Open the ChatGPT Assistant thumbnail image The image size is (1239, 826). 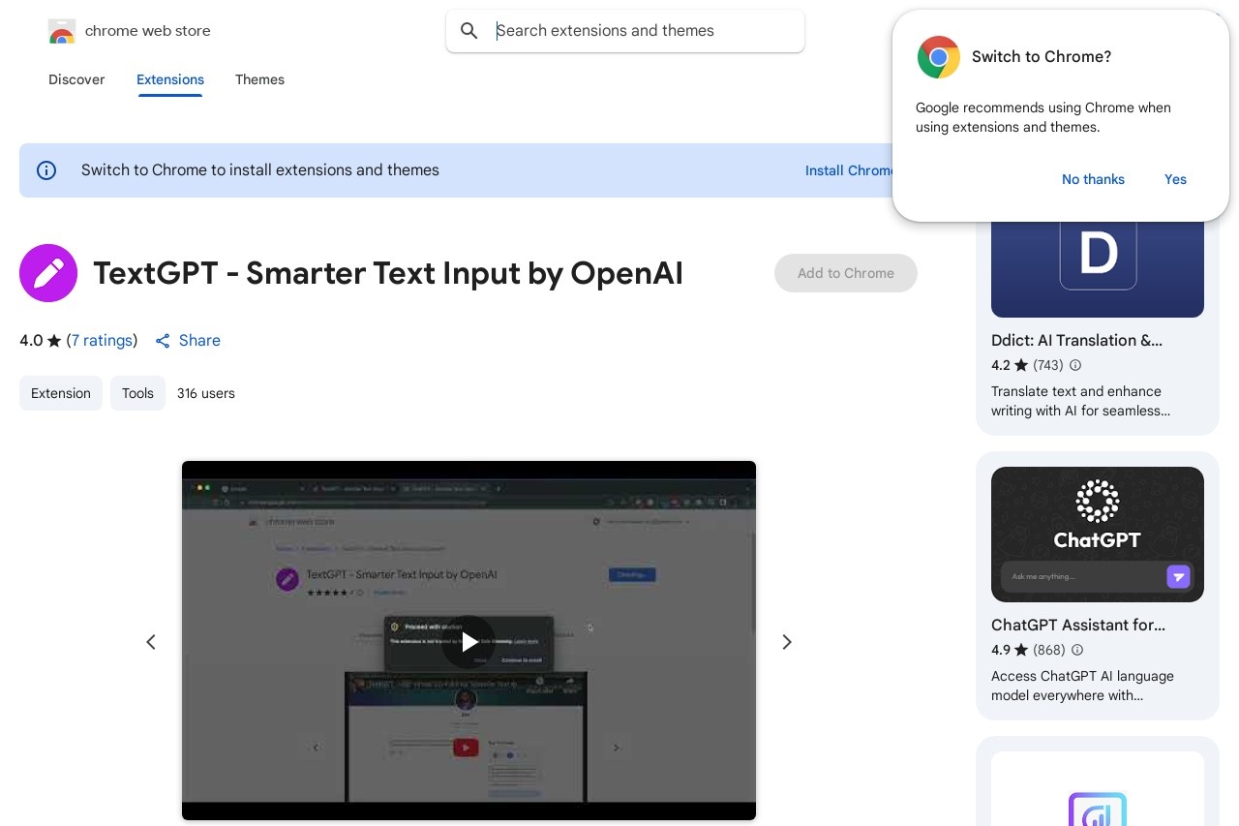(1098, 535)
